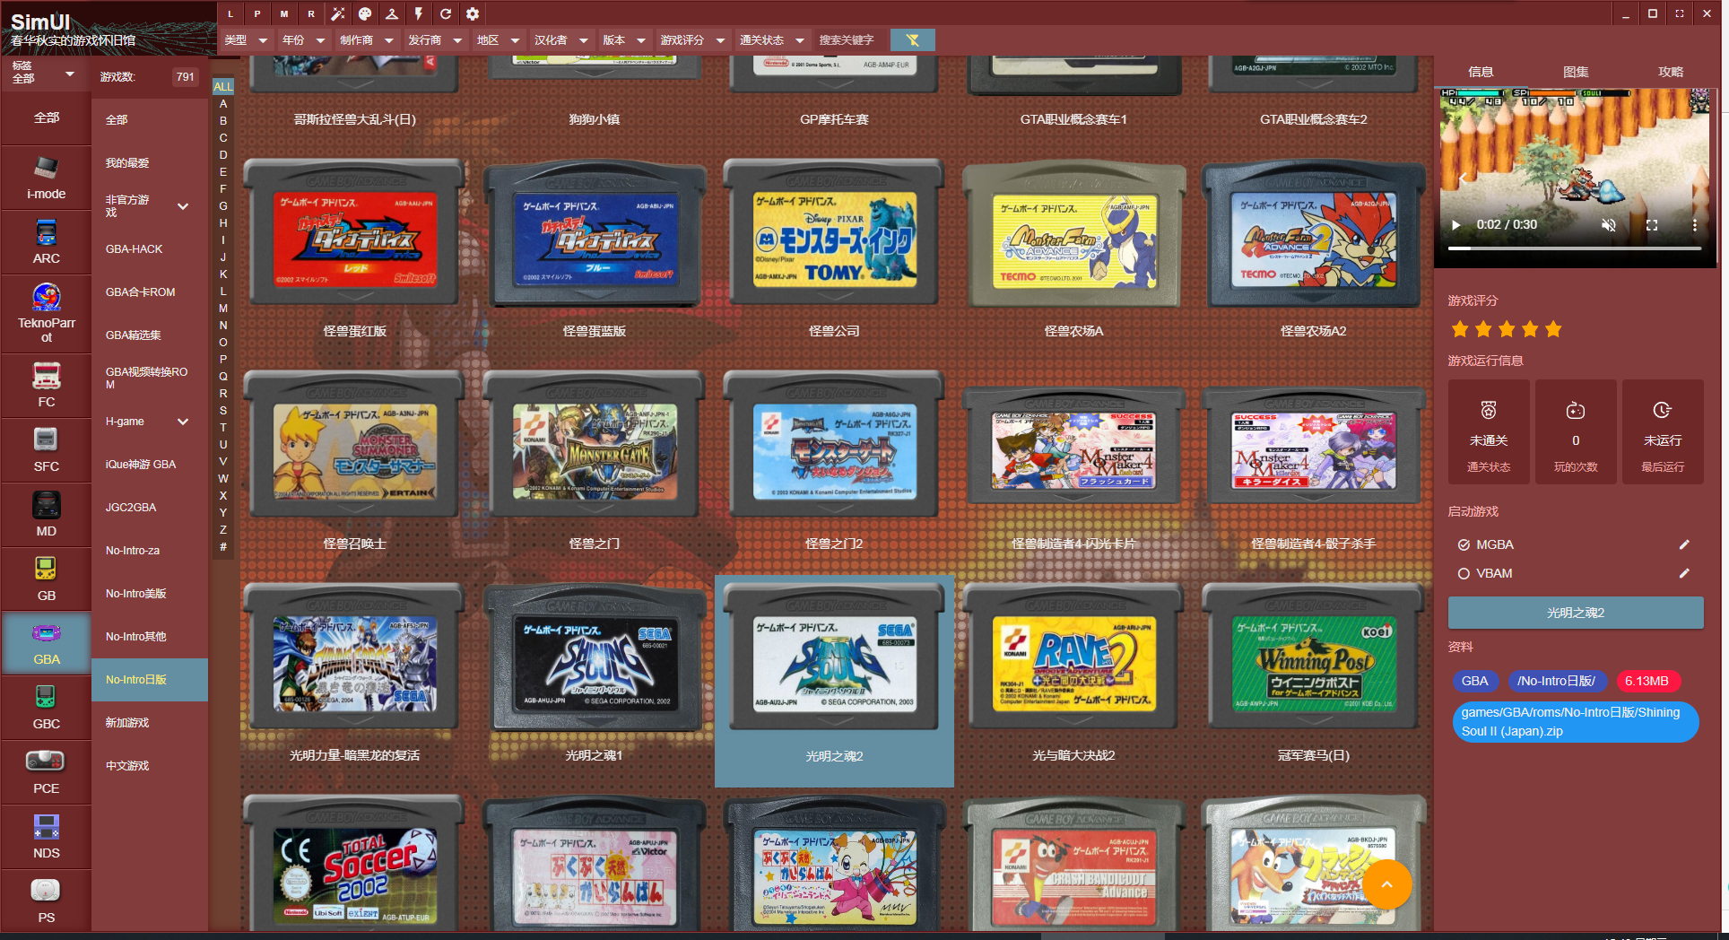Image resolution: width=1729 pixels, height=940 pixels.
Task: Click the 搜索关键字 search field
Action: [x=848, y=40]
